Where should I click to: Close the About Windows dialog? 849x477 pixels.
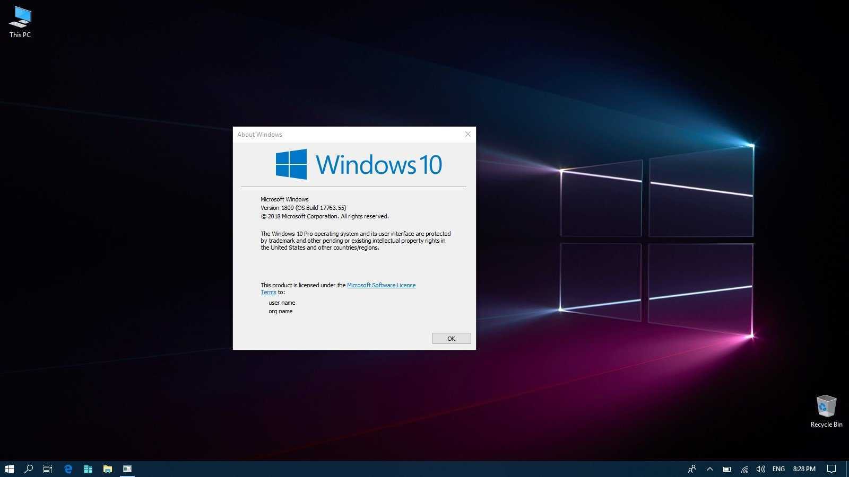467,135
